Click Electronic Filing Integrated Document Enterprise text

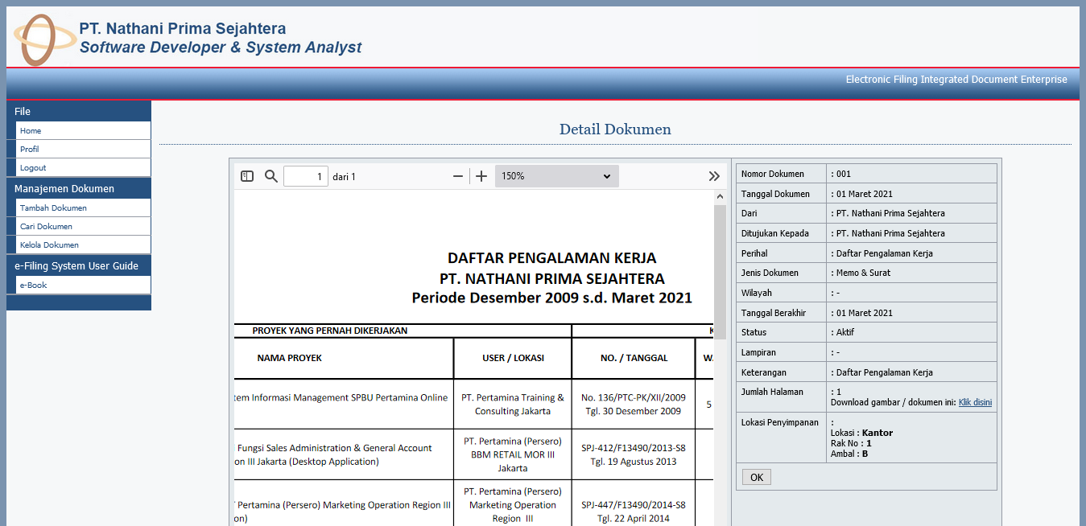pos(956,80)
